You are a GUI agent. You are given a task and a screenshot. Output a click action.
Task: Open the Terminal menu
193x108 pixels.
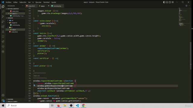click(x=46, y=2)
